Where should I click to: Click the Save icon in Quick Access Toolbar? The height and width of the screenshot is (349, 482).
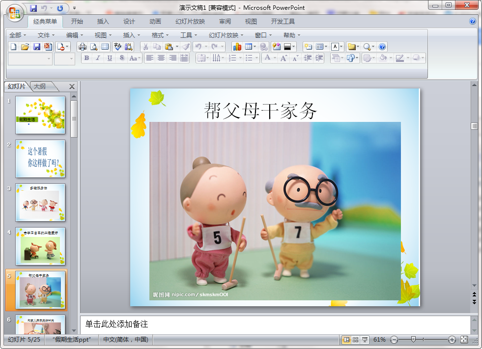[x=33, y=8]
